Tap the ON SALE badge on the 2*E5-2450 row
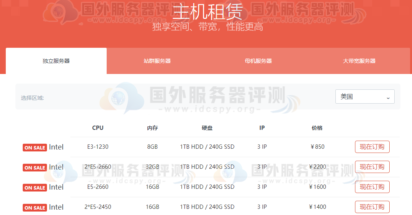Screen dimensions: 412x215 pyautogui.click(x=35, y=208)
